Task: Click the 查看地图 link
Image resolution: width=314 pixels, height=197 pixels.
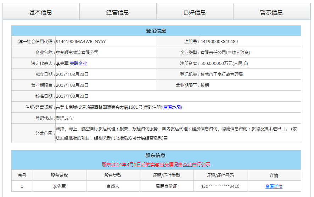Action: [x=173, y=107]
